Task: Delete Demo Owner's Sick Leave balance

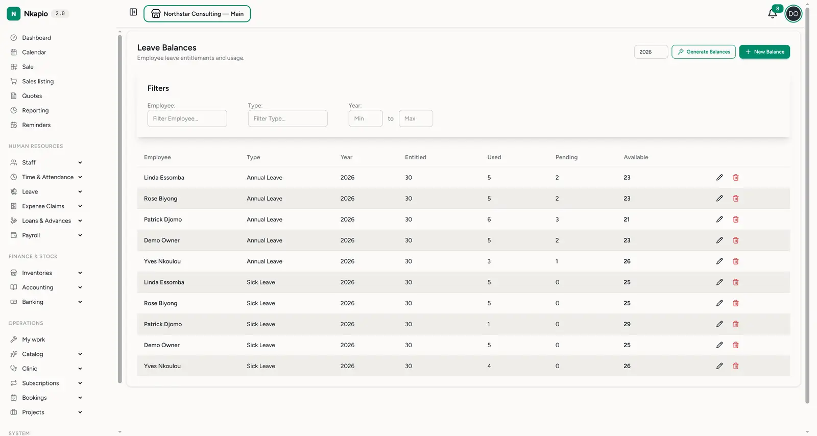Action: point(736,345)
